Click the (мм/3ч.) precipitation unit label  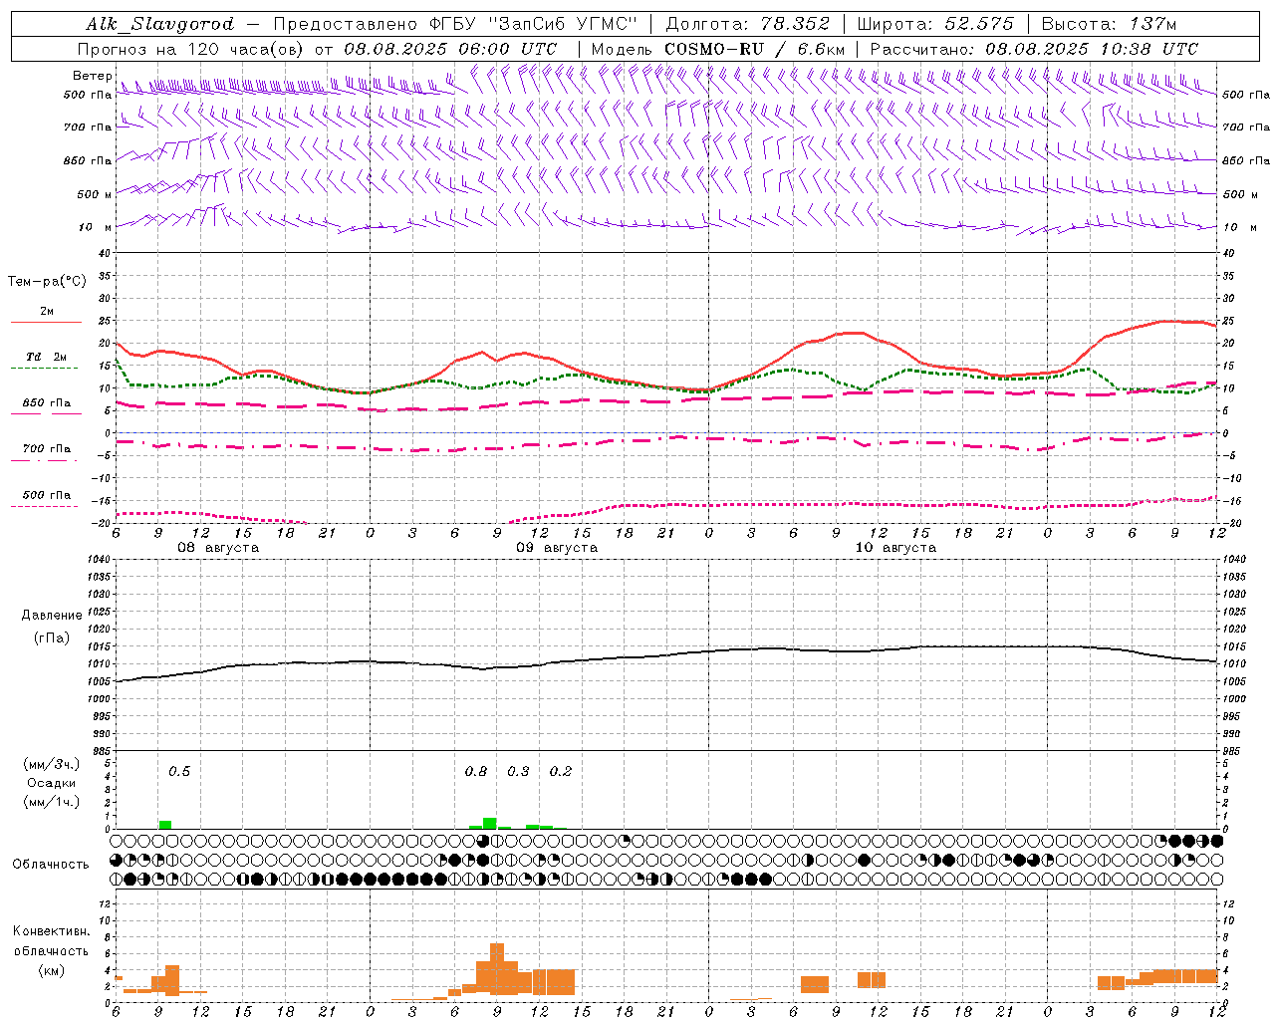click(51, 764)
